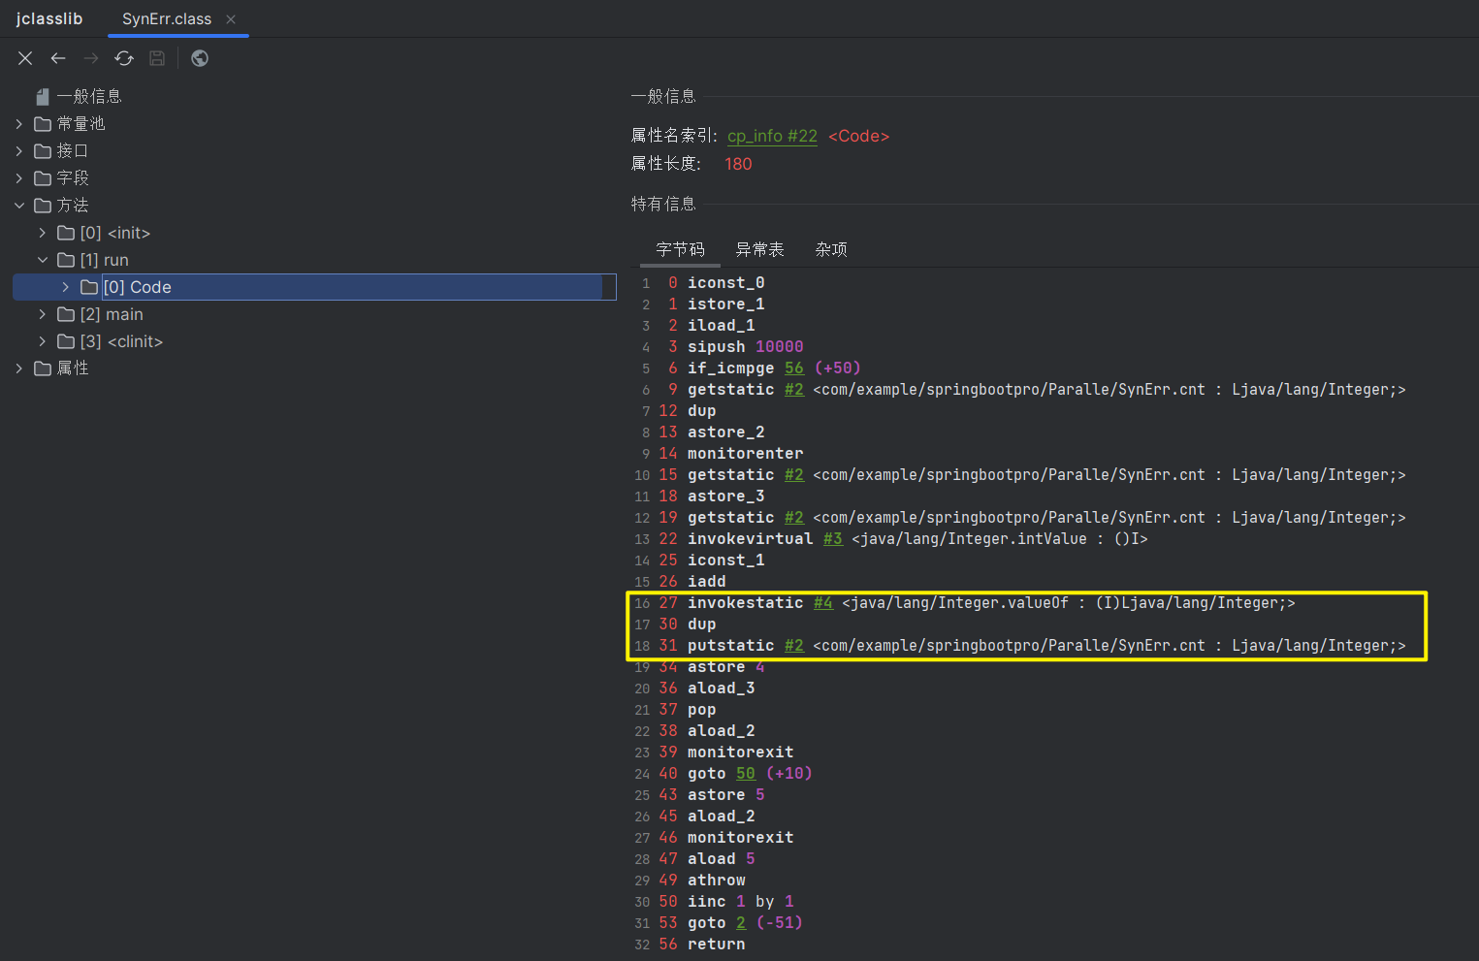Open #2 link on getstatic at offset 19

coord(793,517)
